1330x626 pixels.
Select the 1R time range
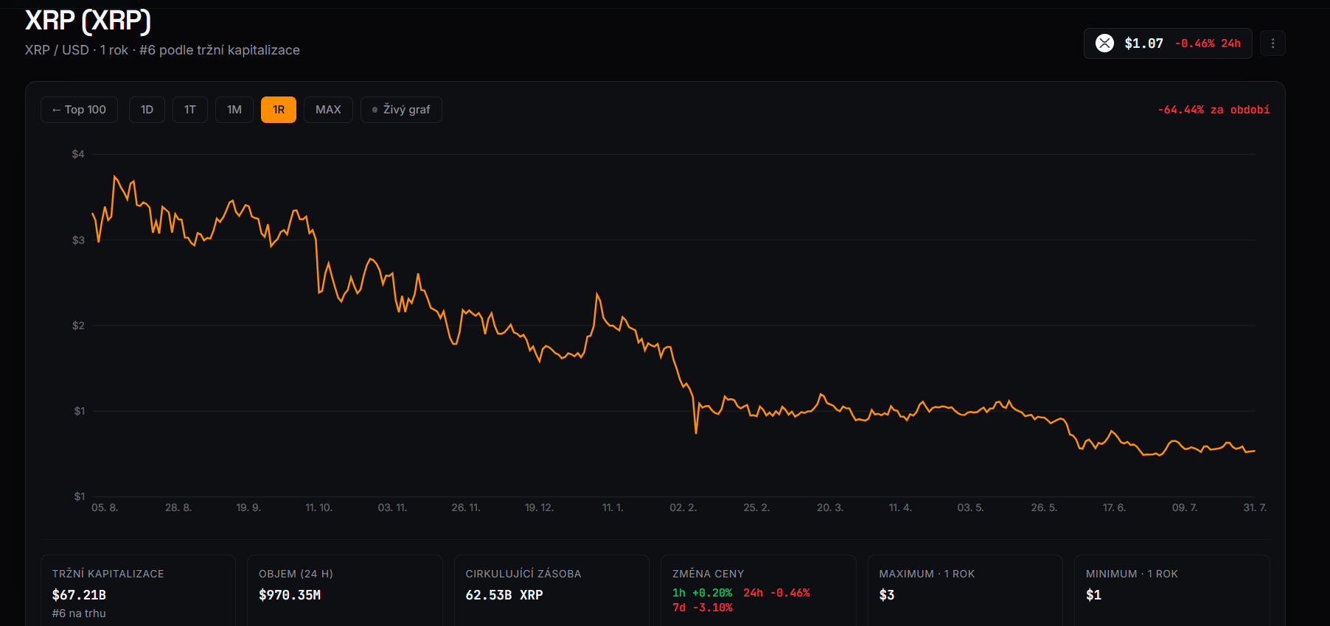point(279,110)
